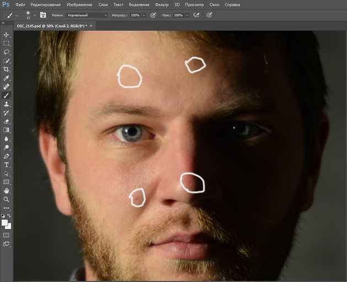
Task: Click the Opacity 100% field
Action: (135, 15)
